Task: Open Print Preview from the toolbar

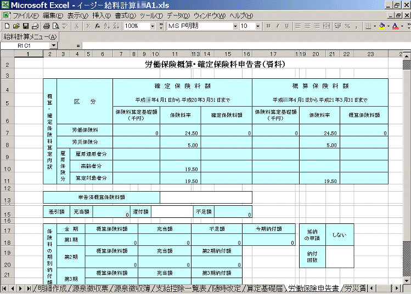Action: pos(56,26)
